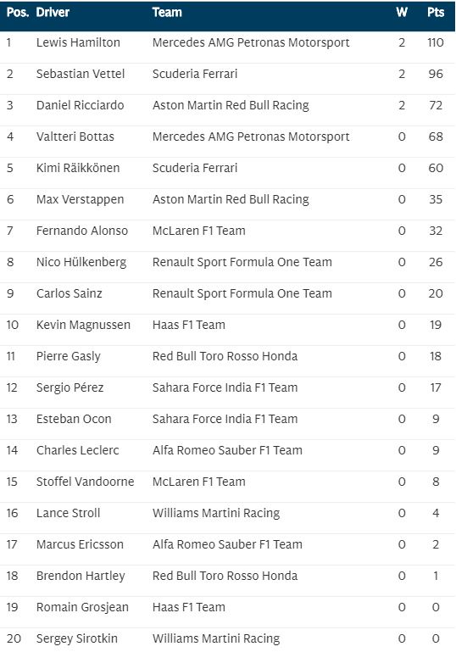Screen dimensions: 456x652
Task: Click Charles Leclerc driver name
Action: click(77, 450)
